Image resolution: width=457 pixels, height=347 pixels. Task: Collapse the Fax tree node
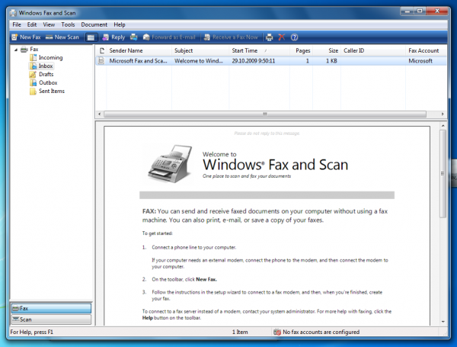[x=16, y=50]
